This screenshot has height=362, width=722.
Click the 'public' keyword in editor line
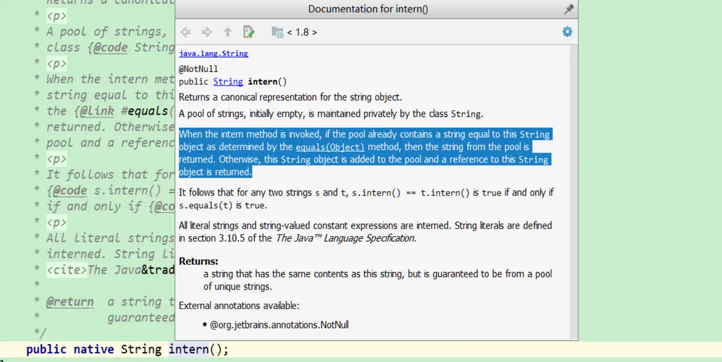point(46,349)
